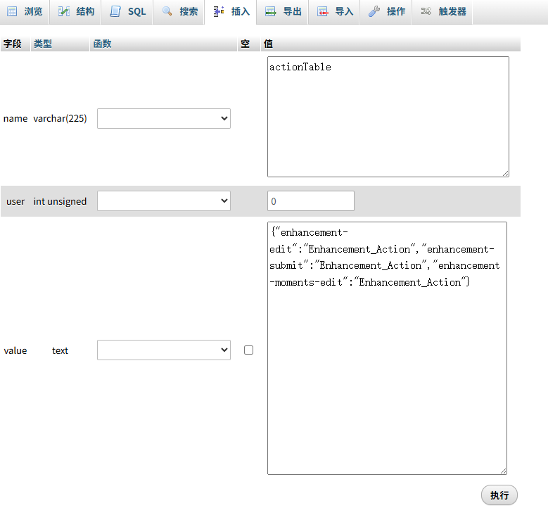Click the Triggers (触发器) tab icon
Viewport: 548px width, 515px height.
click(x=426, y=12)
